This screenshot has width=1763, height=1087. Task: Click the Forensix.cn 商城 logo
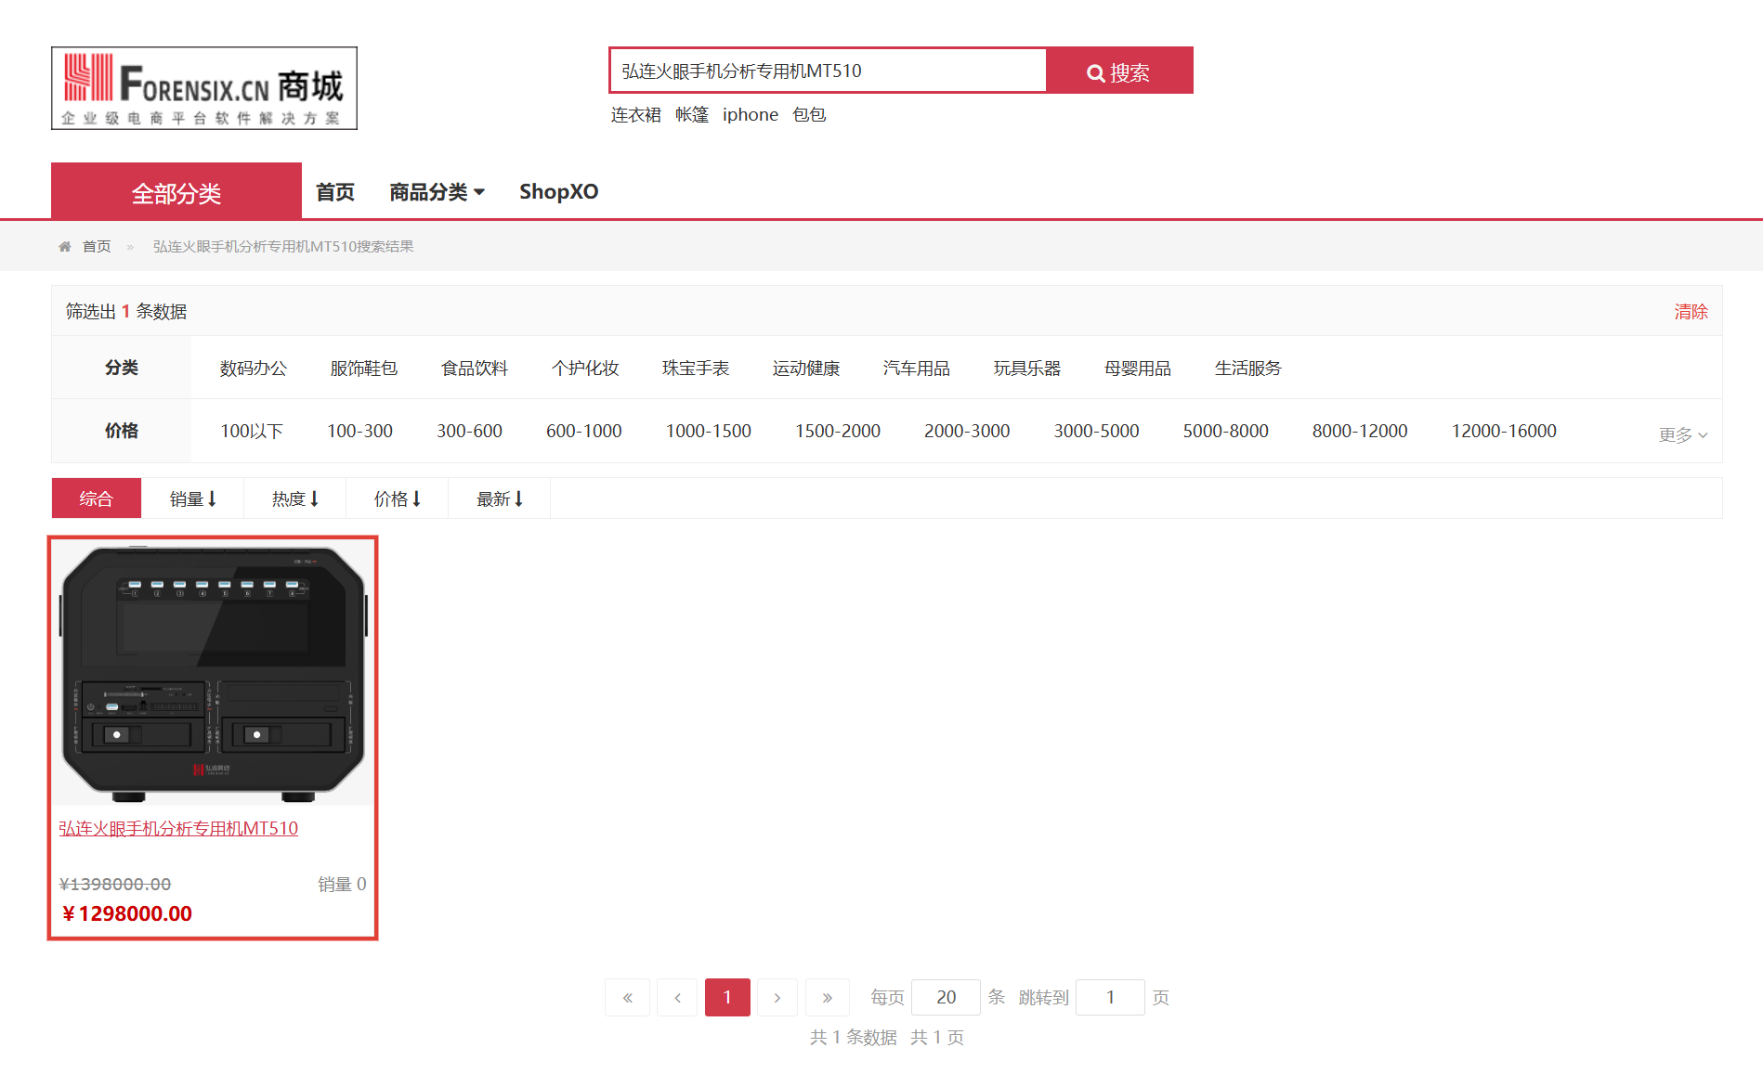click(204, 88)
